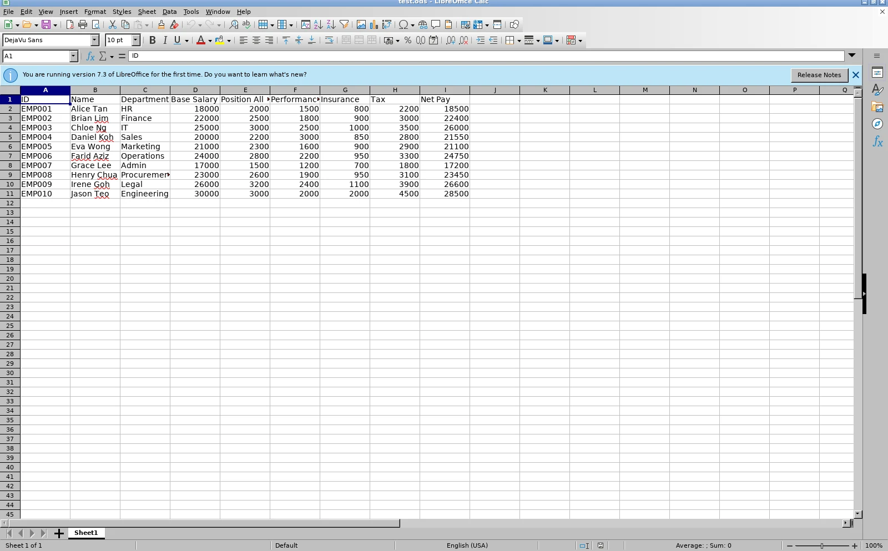Select column D by its header

coord(195,90)
